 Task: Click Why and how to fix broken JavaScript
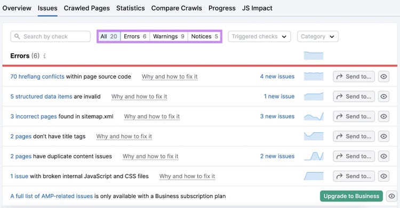187,176
